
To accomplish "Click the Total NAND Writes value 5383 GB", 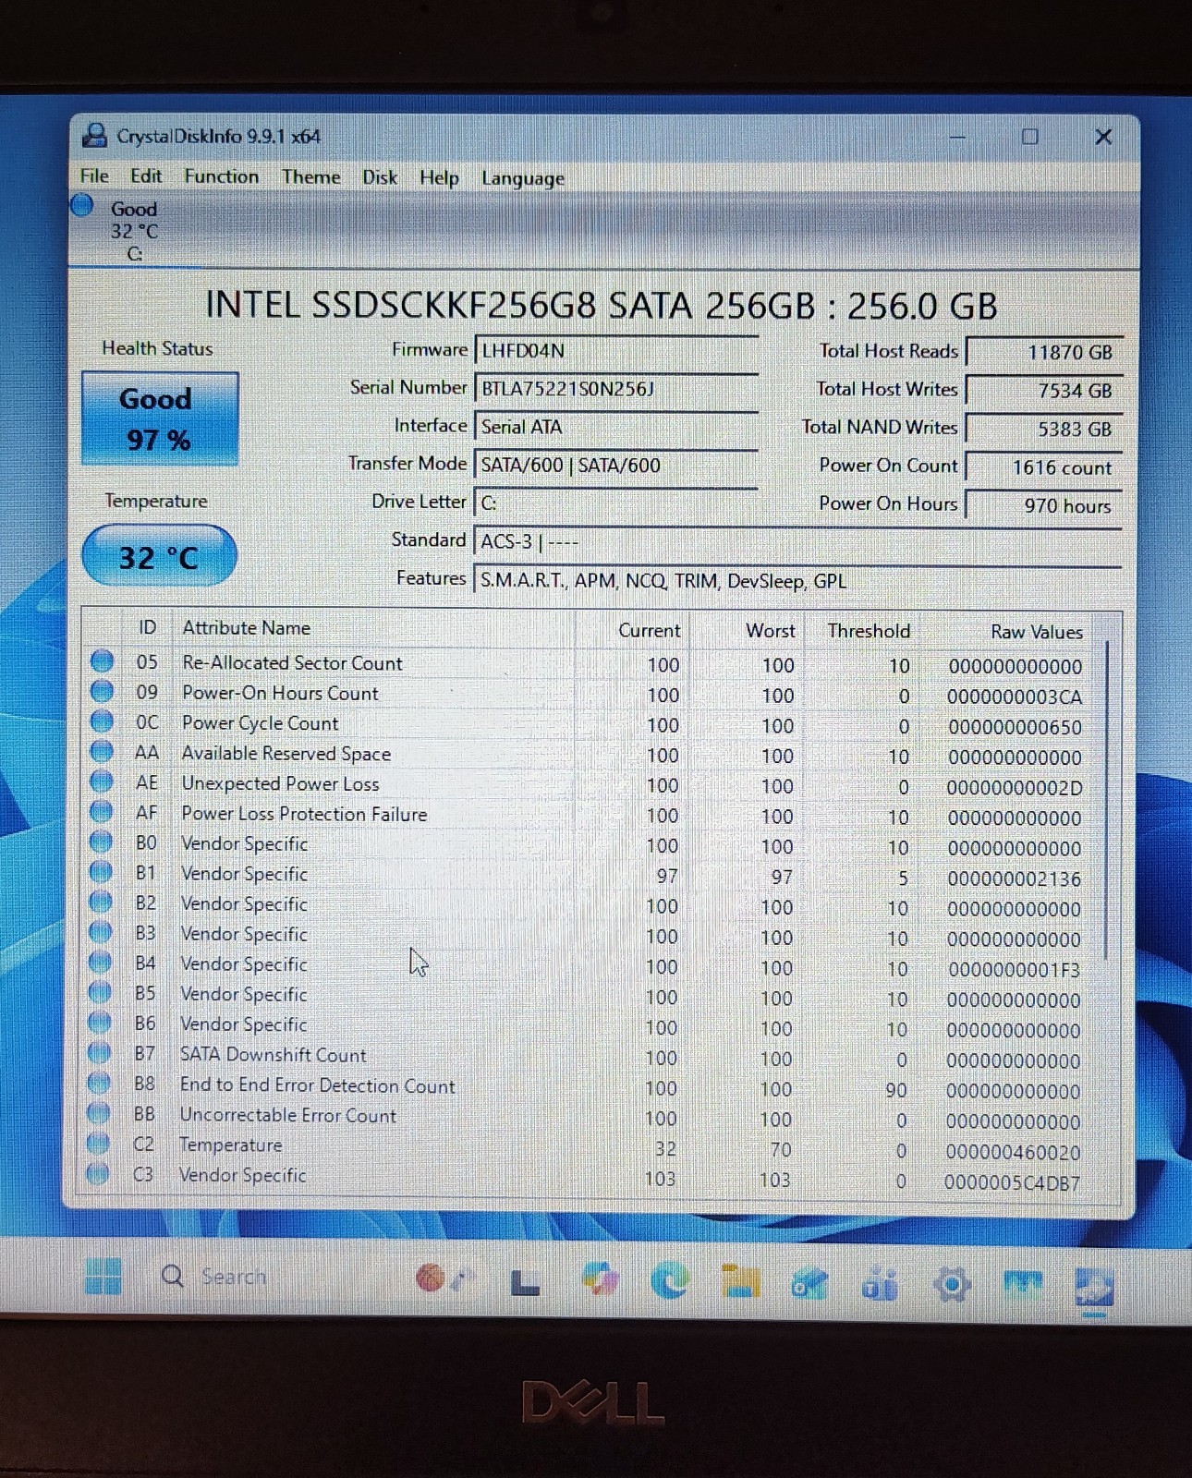I will (x=1045, y=429).
